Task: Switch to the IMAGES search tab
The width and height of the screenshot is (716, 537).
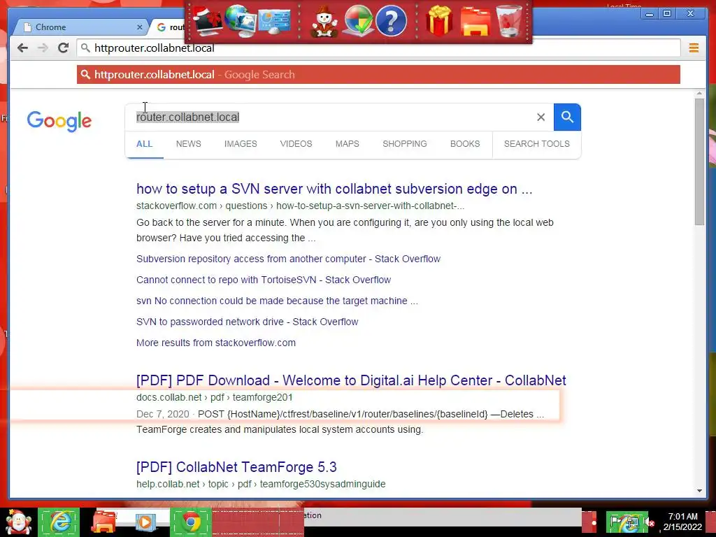Action: click(241, 144)
